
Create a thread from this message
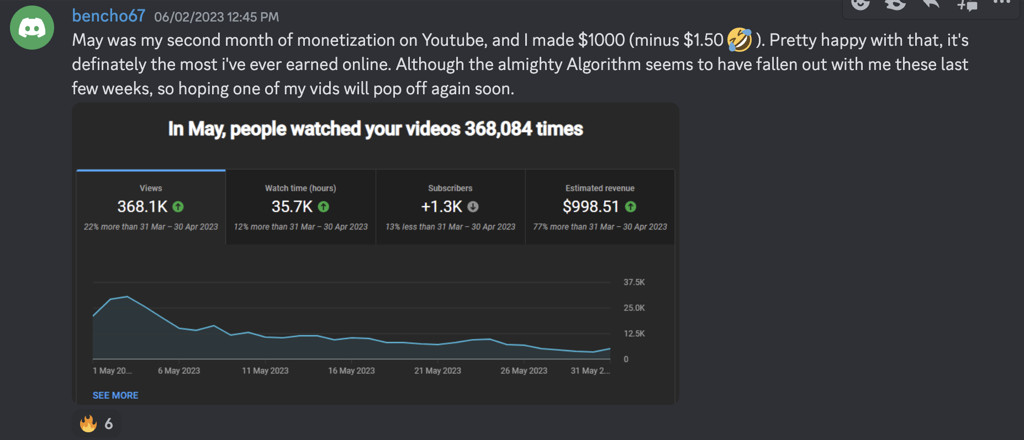point(967,4)
